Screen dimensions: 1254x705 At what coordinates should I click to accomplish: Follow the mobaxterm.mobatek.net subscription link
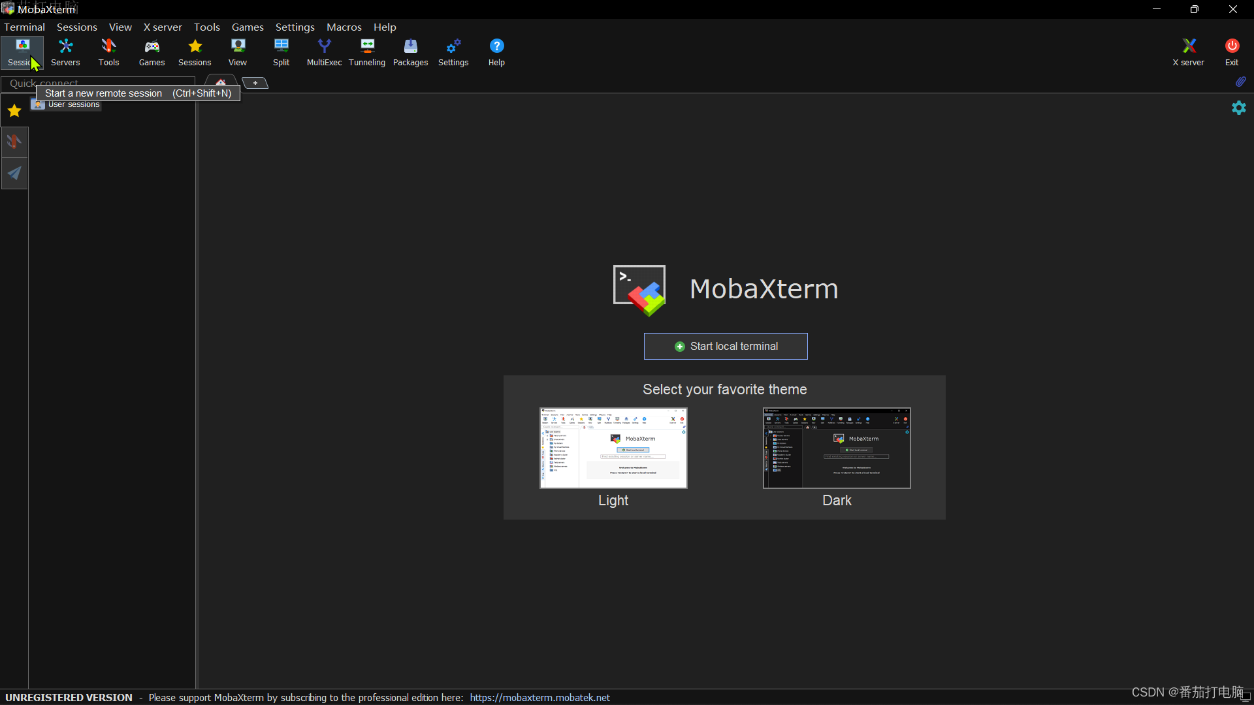tap(539, 697)
